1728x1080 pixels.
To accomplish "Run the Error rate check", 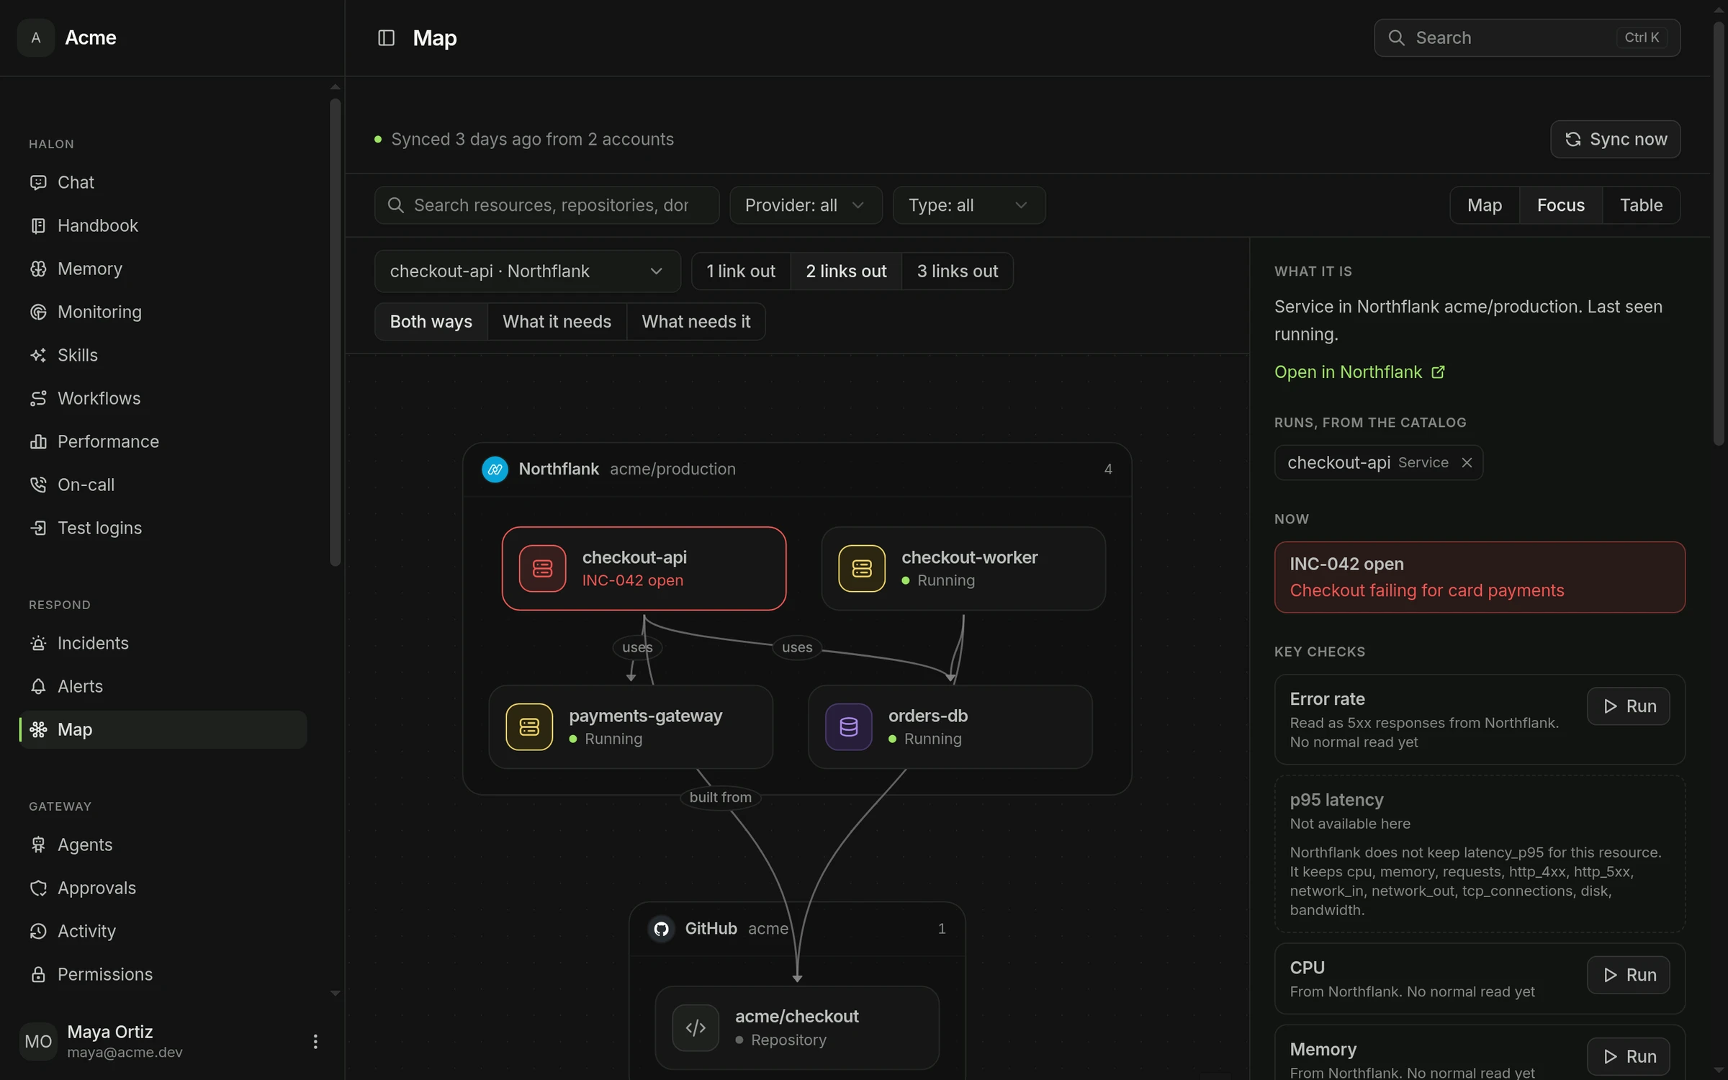I will (x=1628, y=706).
